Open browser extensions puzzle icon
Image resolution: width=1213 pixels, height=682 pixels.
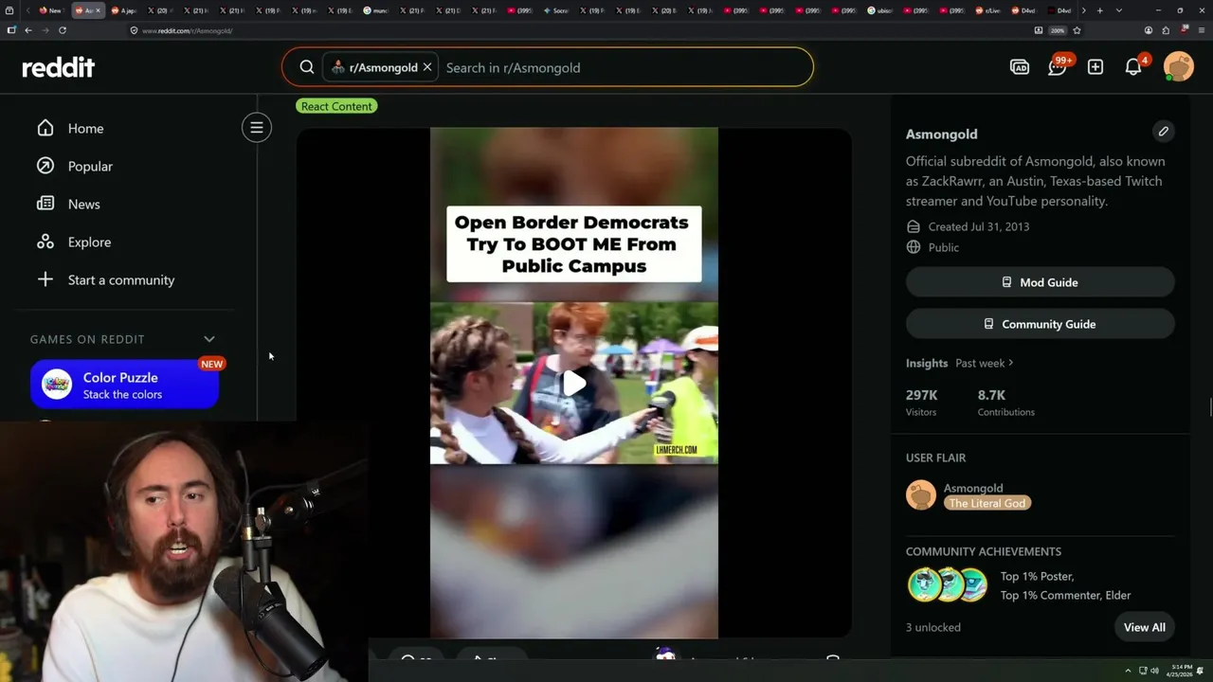point(1166,30)
